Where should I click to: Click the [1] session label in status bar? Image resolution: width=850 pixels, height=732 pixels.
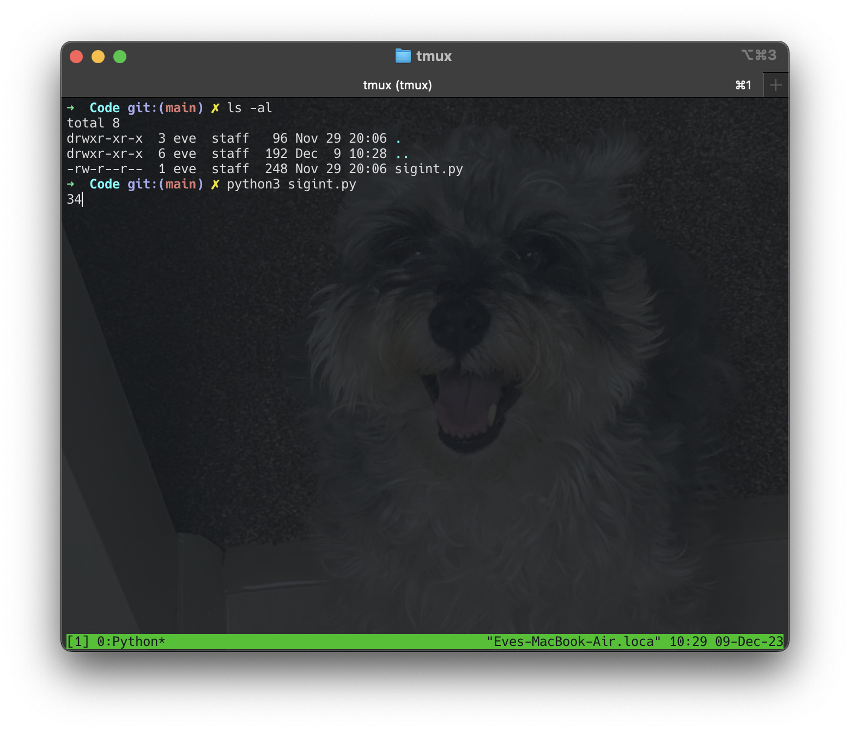(77, 642)
